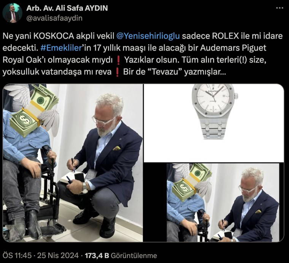This screenshot has height=263, width=289.
Task: Open the small bottom-right duplicate photo
Action: (223, 203)
